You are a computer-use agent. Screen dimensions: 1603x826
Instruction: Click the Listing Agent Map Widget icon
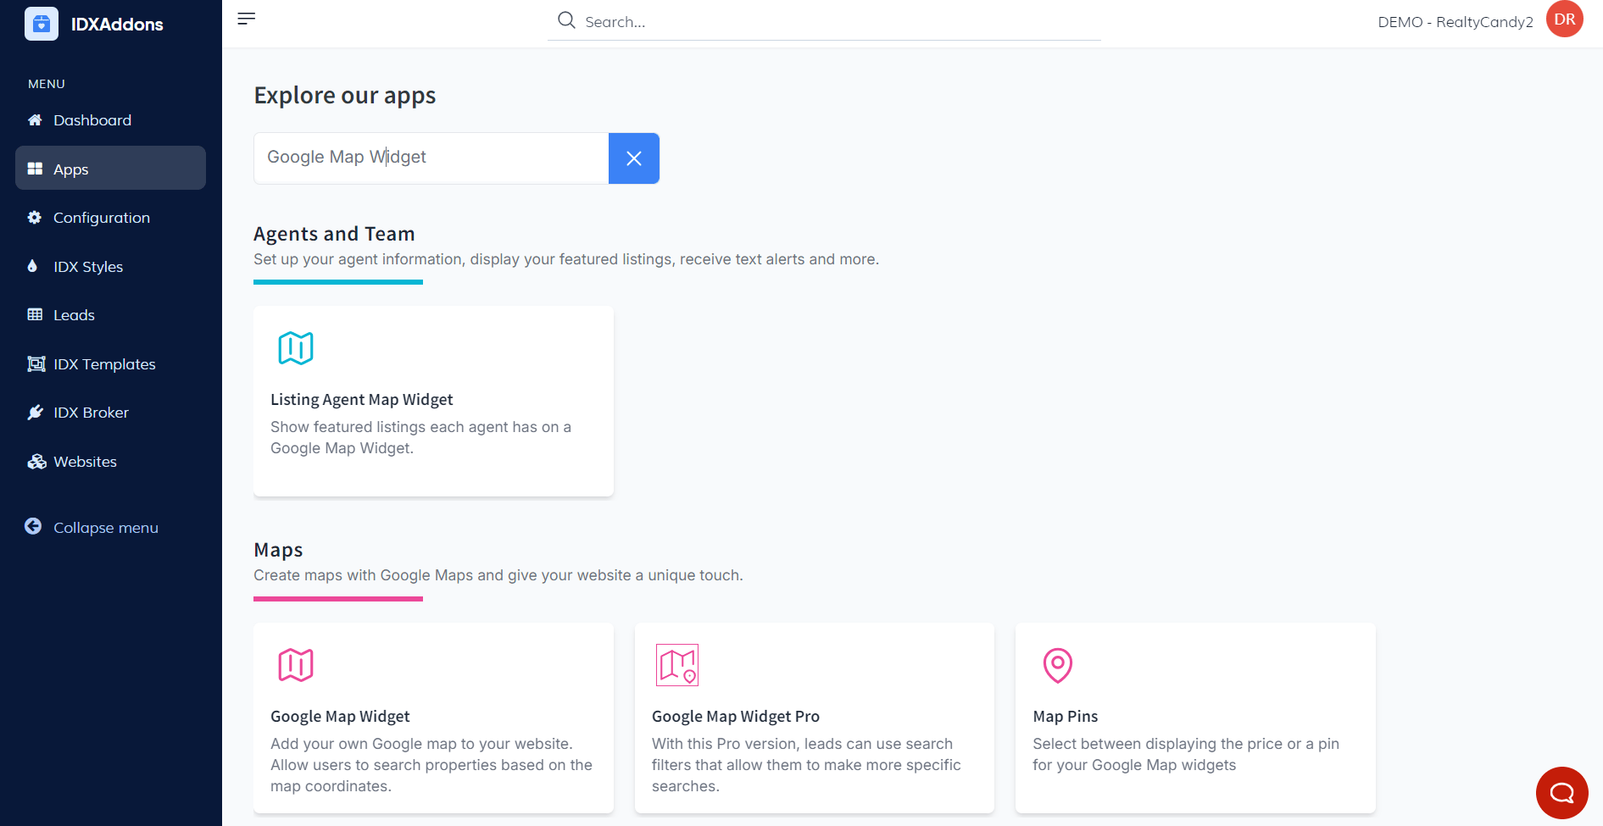pyautogui.click(x=296, y=348)
